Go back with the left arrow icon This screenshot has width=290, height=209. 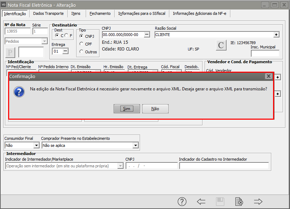pyautogui.click(x=201, y=202)
